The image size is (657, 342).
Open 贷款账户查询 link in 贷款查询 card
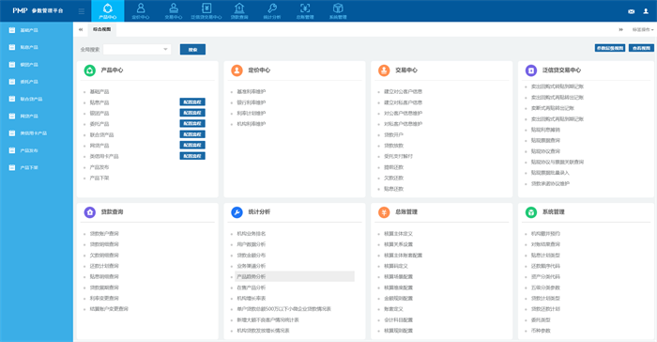(104, 233)
